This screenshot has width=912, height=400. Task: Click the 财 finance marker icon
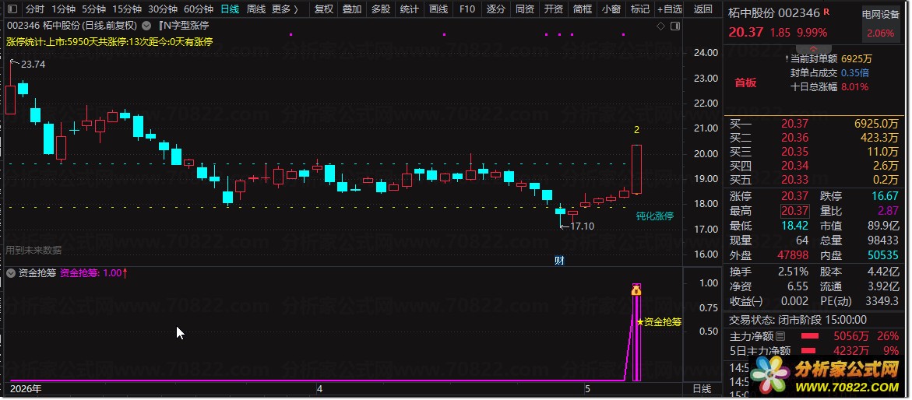[x=559, y=261]
